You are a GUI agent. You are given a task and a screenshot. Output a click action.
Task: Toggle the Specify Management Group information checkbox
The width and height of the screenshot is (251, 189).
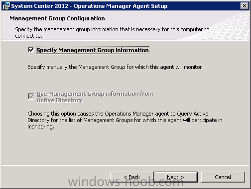tap(31, 50)
